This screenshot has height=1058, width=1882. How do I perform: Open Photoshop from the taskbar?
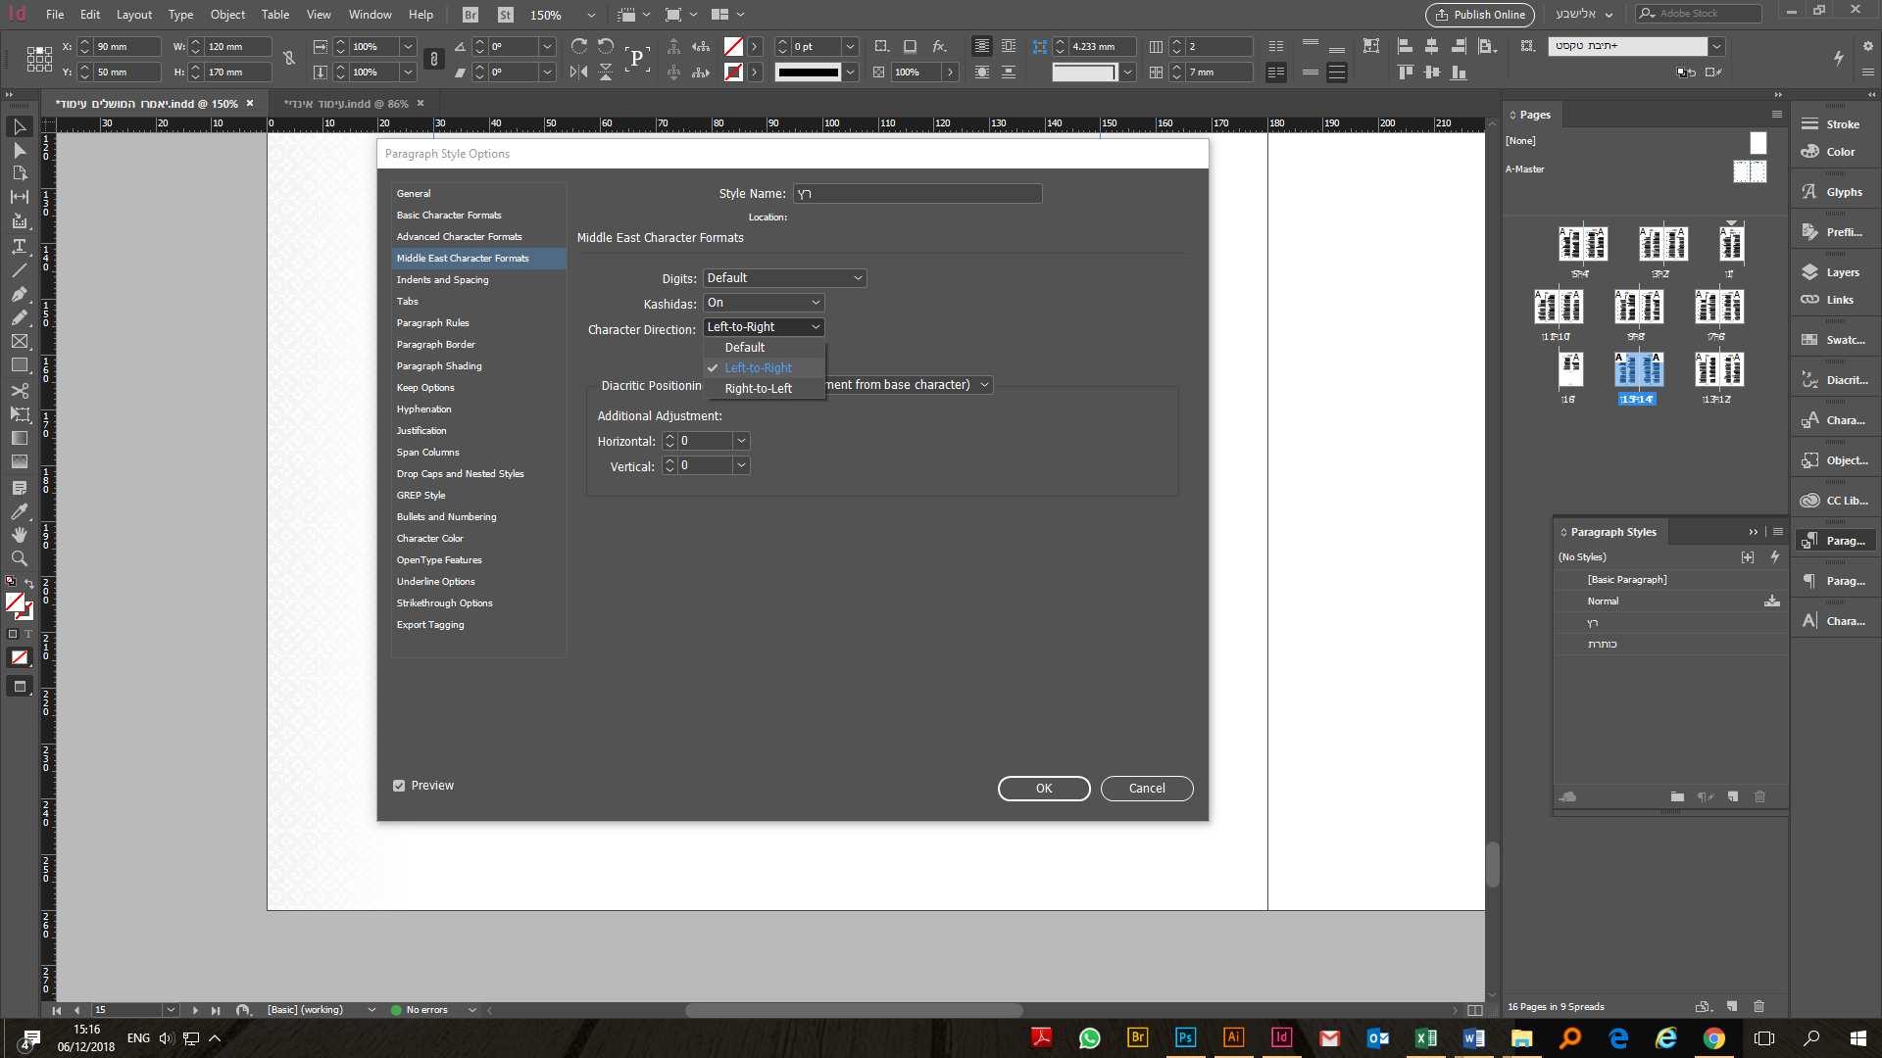click(1185, 1037)
